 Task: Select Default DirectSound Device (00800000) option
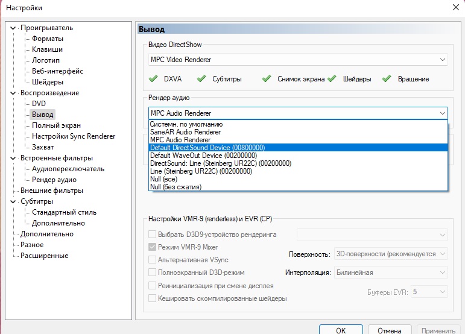[x=207, y=148]
